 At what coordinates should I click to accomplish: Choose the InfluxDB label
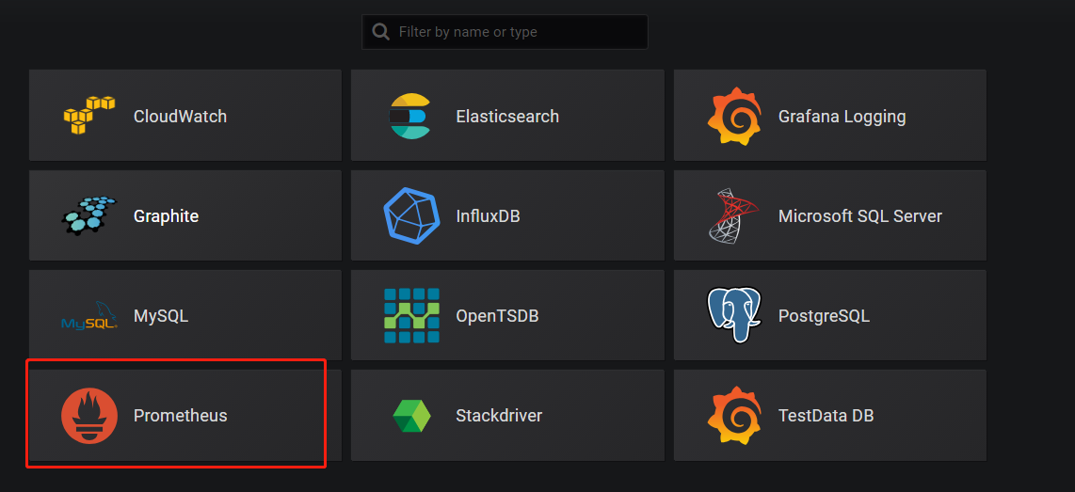pyautogui.click(x=489, y=216)
